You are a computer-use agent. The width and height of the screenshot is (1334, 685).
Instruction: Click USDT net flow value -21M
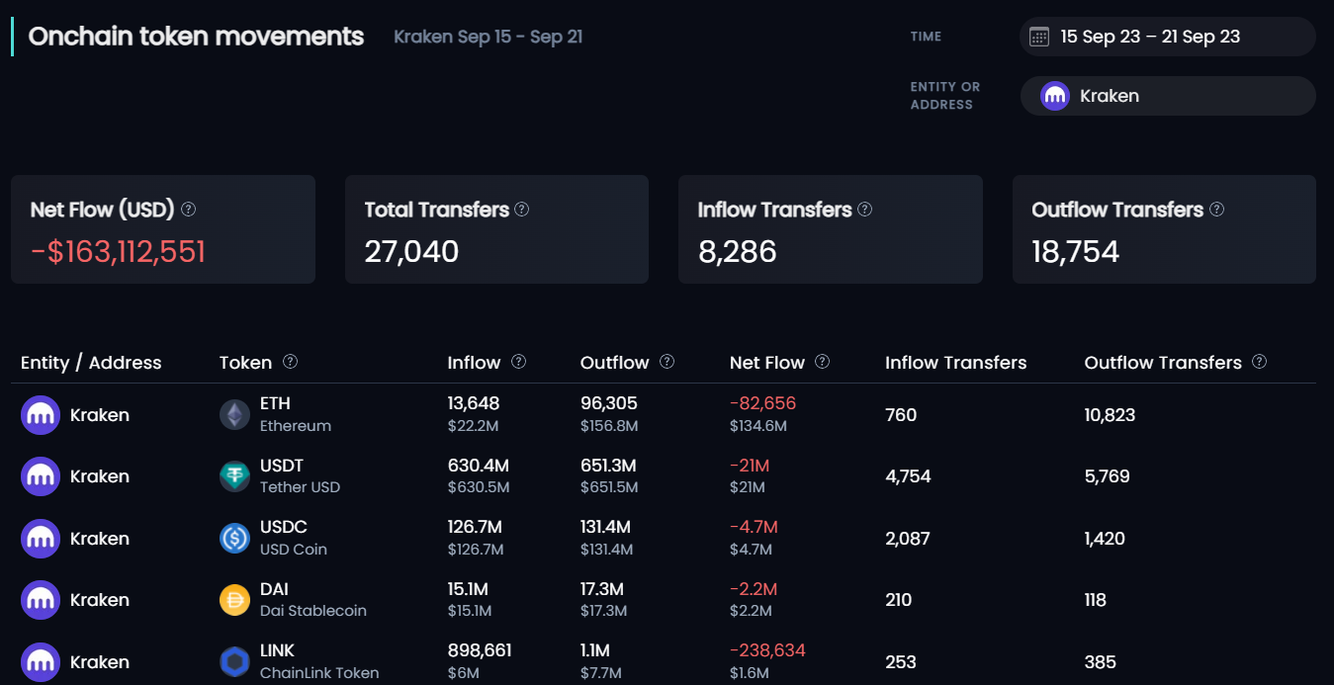[x=750, y=466]
